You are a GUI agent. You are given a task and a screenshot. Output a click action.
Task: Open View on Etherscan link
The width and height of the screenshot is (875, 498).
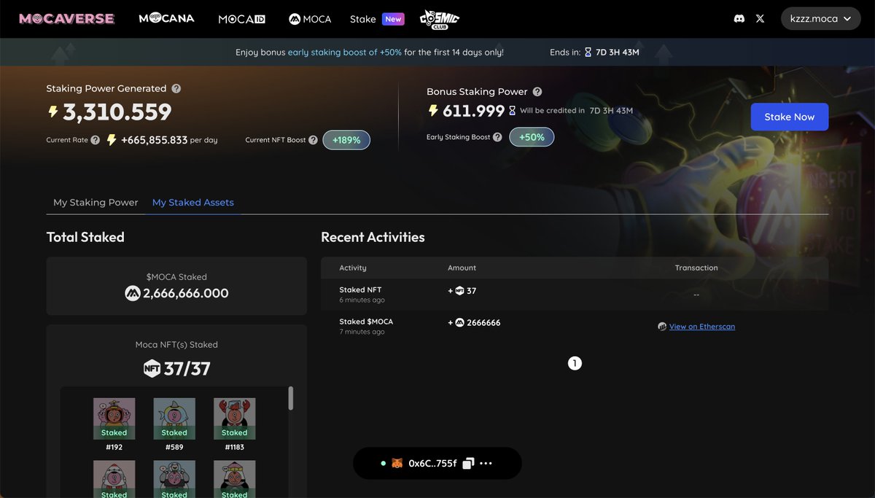702,327
